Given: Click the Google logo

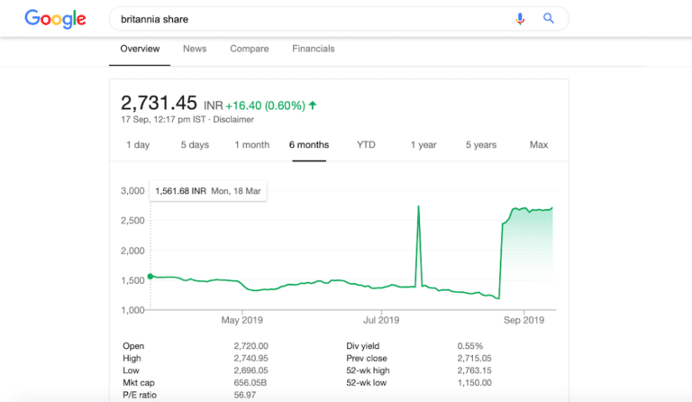Looking at the screenshot, I should coord(55,19).
